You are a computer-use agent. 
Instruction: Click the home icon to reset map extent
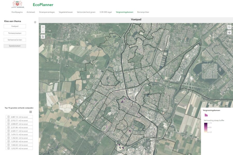click(42, 36)
